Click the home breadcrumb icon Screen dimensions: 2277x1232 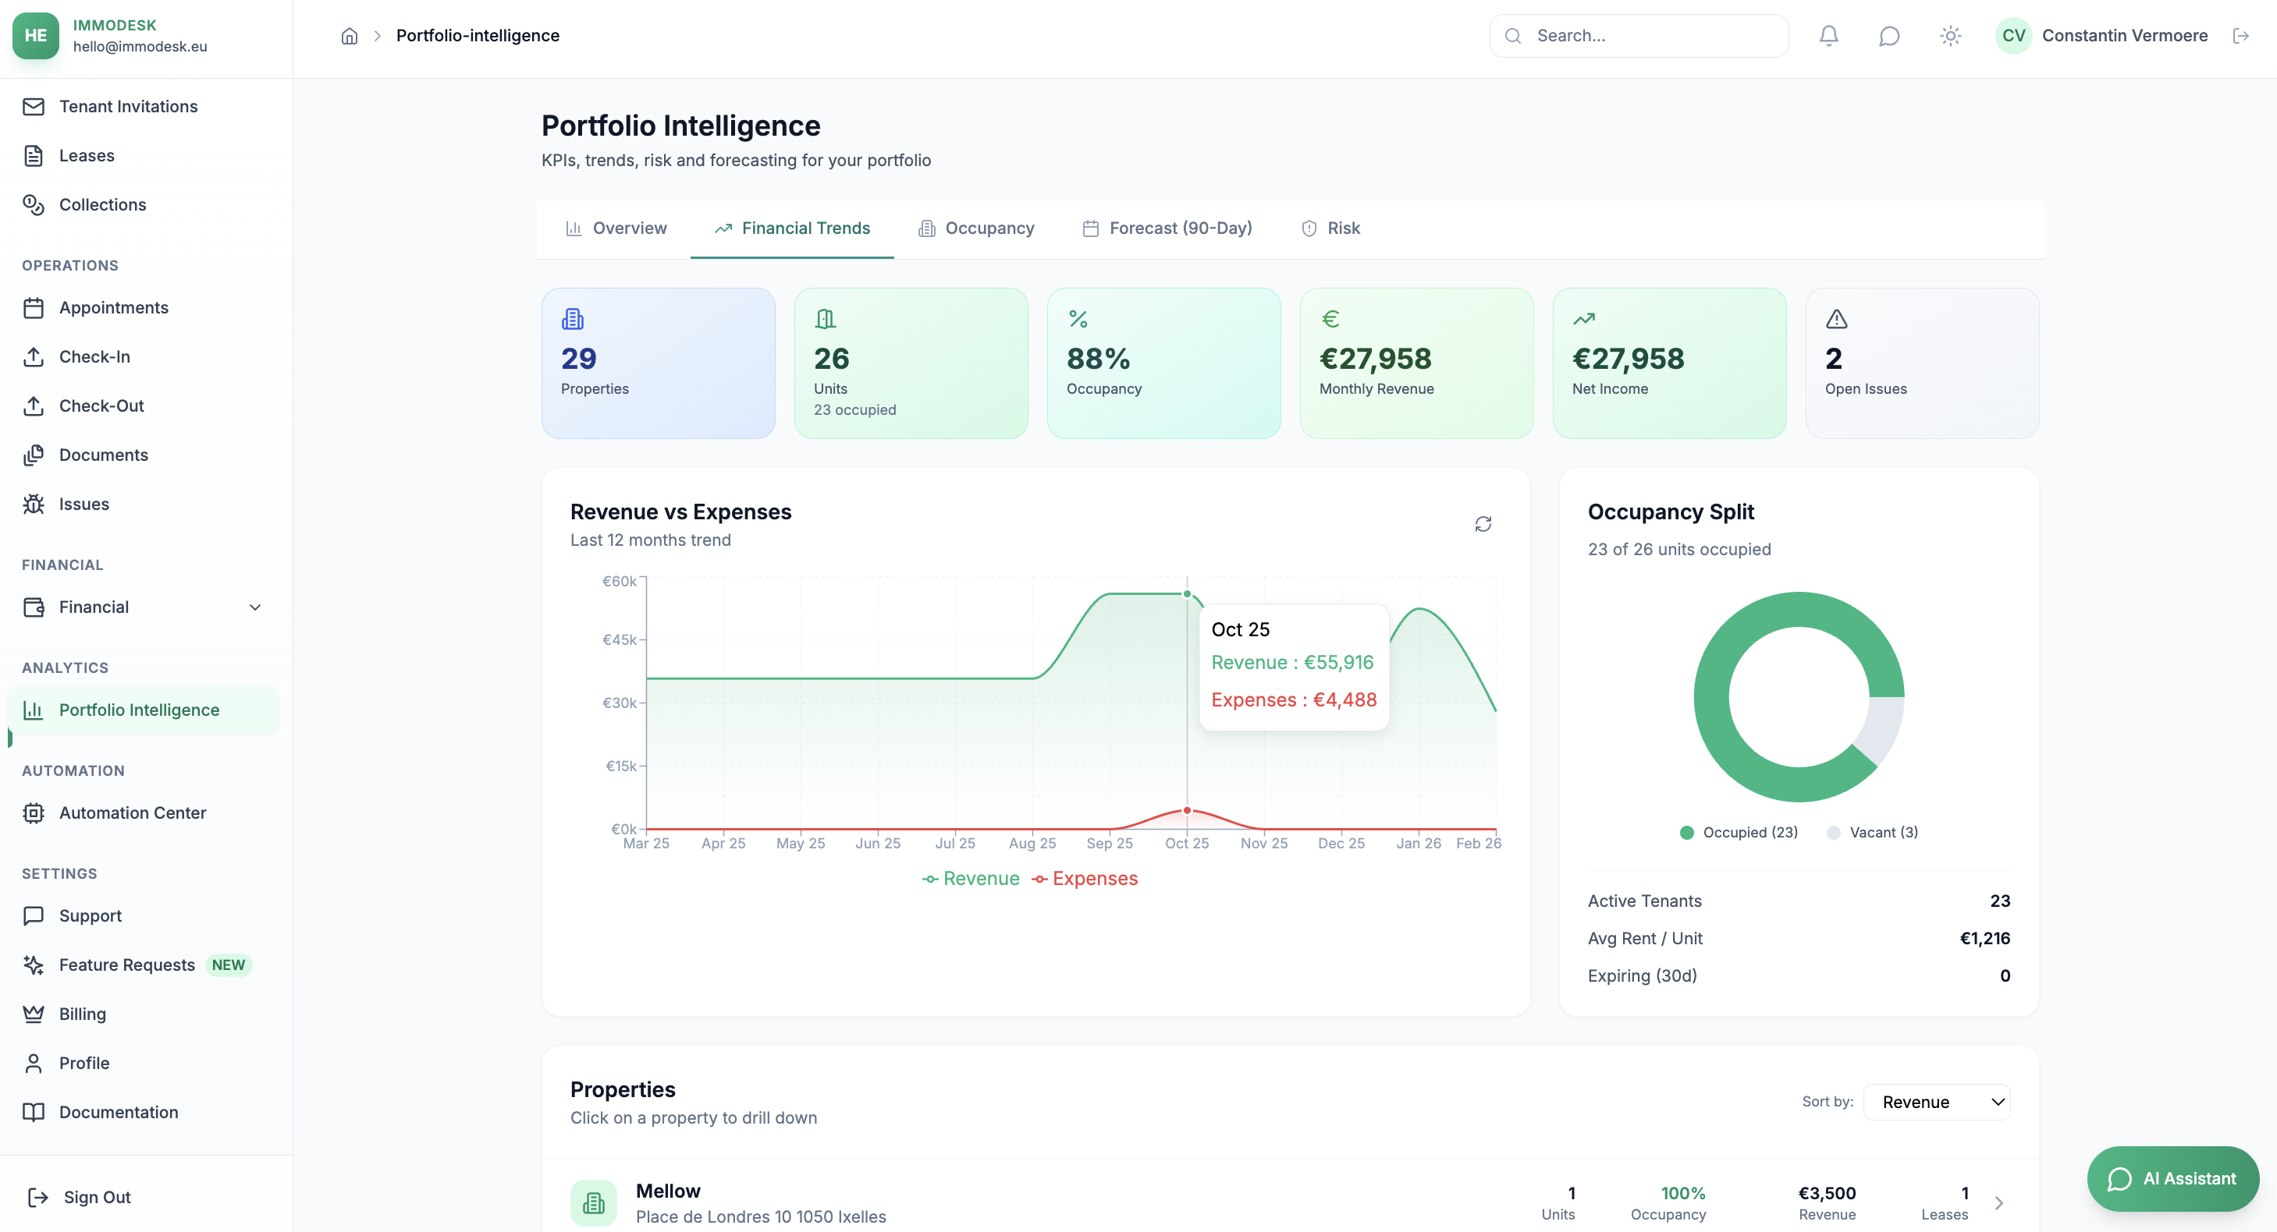tap(349, 35)
